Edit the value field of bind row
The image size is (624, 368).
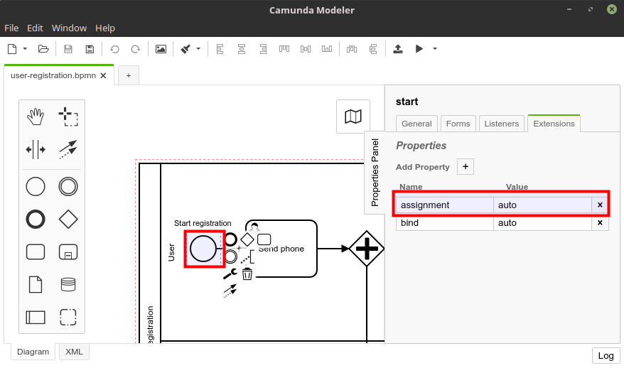[x=542, y=223]
